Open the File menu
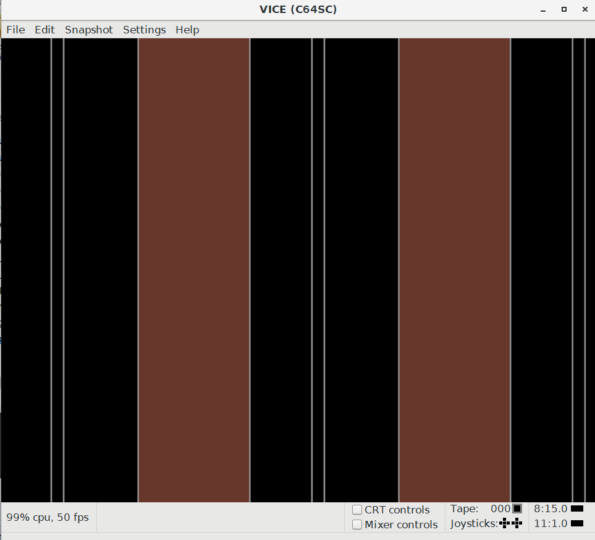Viewport: 595px width, 540px height. coord(15,30)
